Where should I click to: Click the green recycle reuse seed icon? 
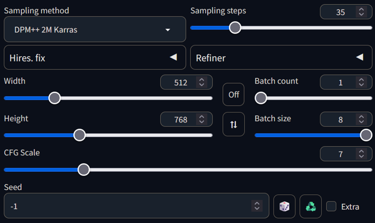tap(310, 206)
